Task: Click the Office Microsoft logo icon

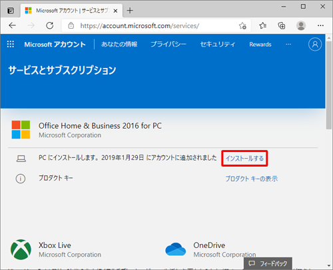Action: 21,130
